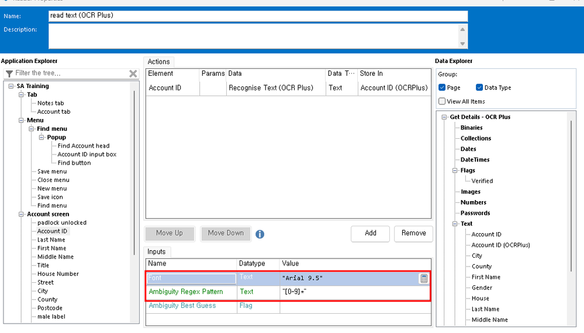Collapse the Find menu tree node
584x333 pixels.
coord(32,129)
